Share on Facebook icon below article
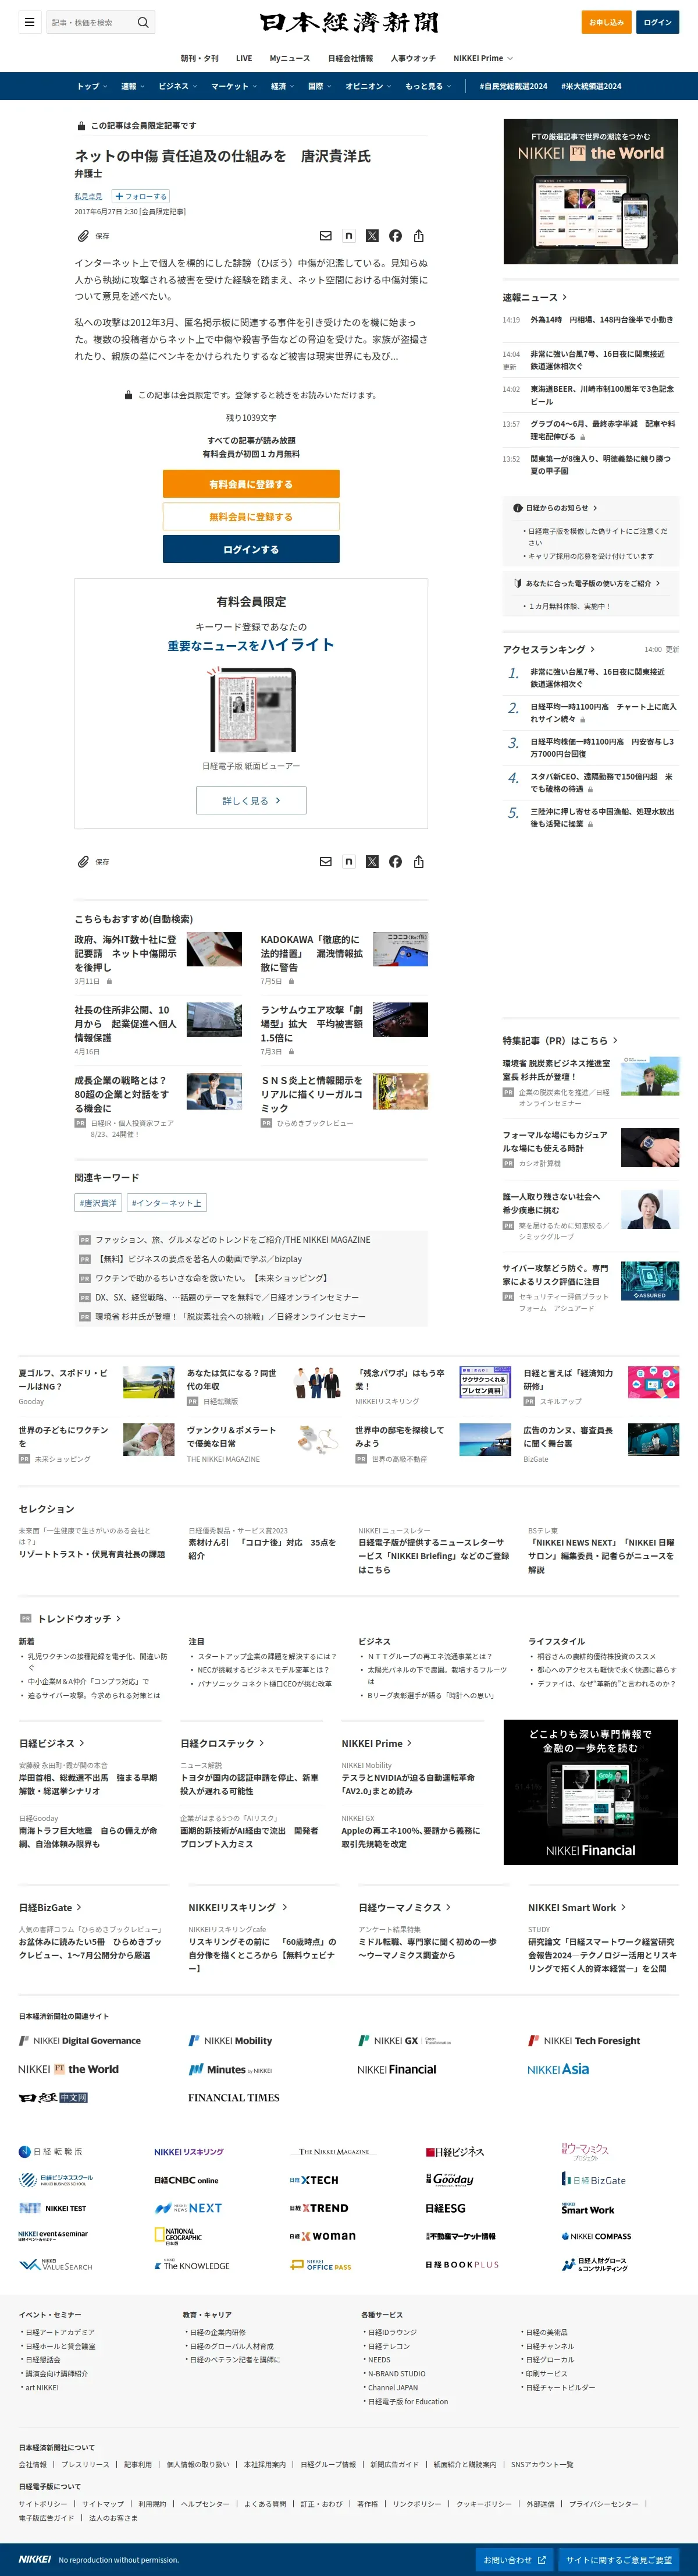 [396, 861]
